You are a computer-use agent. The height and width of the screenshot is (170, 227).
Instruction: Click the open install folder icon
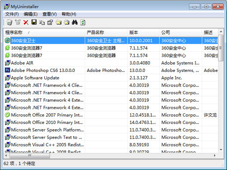tap(59, 22)
